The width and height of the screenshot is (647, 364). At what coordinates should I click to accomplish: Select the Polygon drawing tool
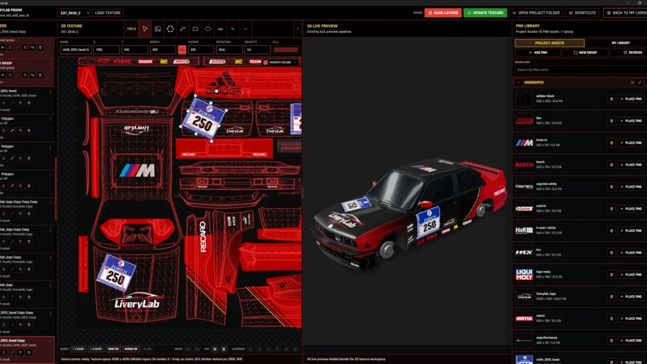click(170, 29)
